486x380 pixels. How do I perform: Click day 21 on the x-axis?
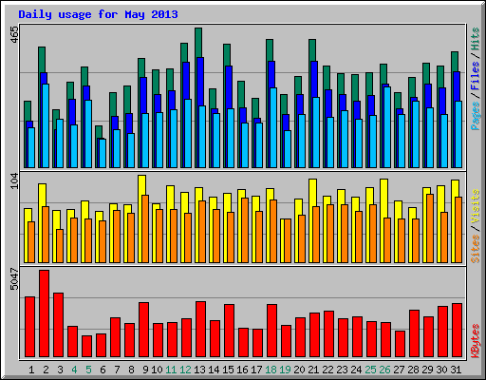point(313,370)
